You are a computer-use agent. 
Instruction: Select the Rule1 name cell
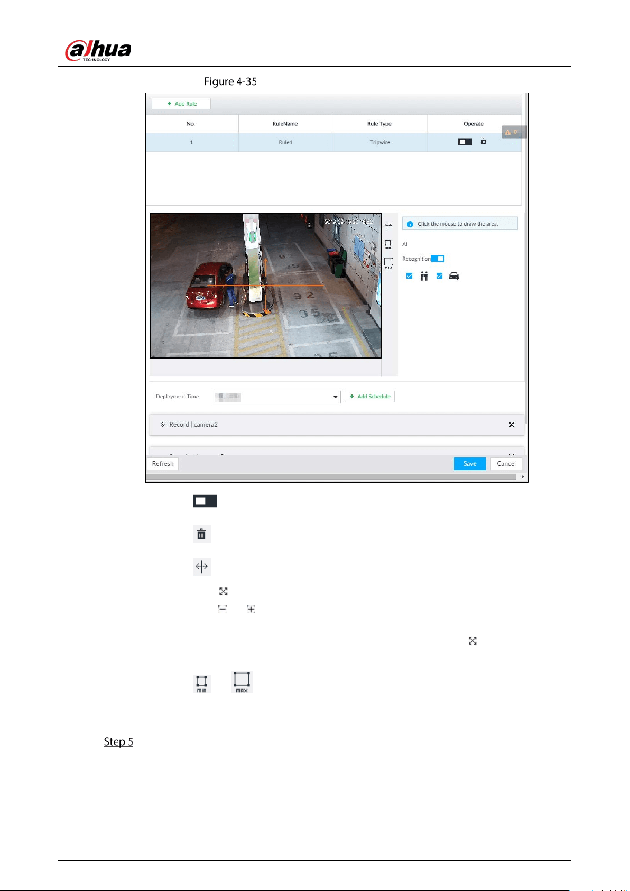pos(285,142)
